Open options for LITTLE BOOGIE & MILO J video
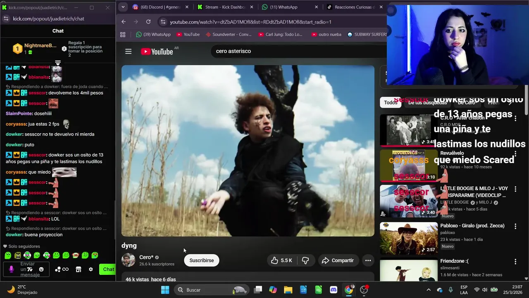 (515, 189)
